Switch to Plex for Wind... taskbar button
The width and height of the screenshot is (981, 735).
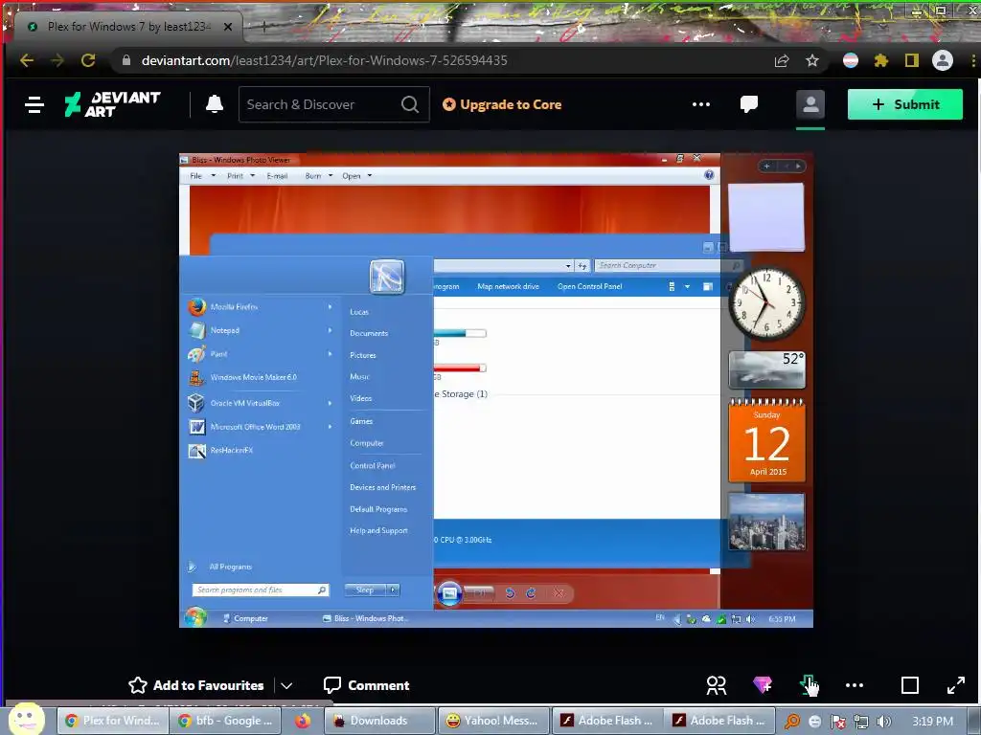pyautogui.click(x=113, y=721)
